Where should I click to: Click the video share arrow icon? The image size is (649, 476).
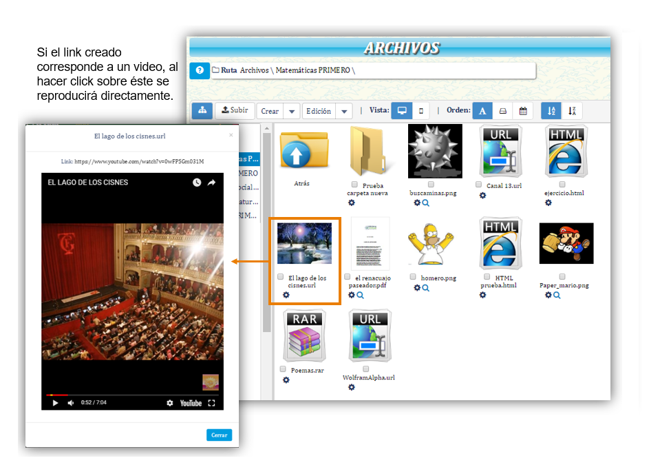tap(211, 183)
